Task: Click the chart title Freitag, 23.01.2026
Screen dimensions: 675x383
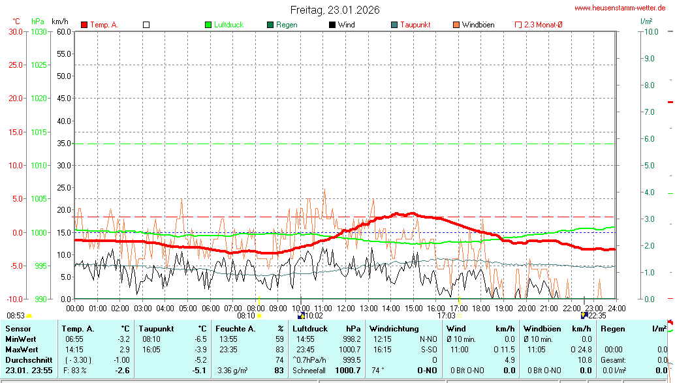Action: pyautogui.click(x=335, y=10)
